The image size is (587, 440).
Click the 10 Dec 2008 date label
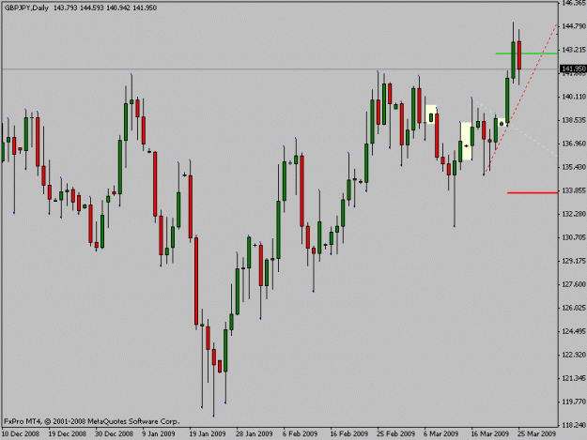[x=21, y=433]
